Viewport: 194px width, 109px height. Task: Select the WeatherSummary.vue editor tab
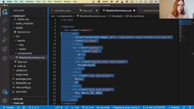tap(119, 11)
